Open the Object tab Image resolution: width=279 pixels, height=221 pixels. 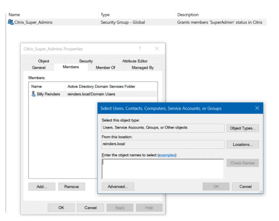[44, 61]
